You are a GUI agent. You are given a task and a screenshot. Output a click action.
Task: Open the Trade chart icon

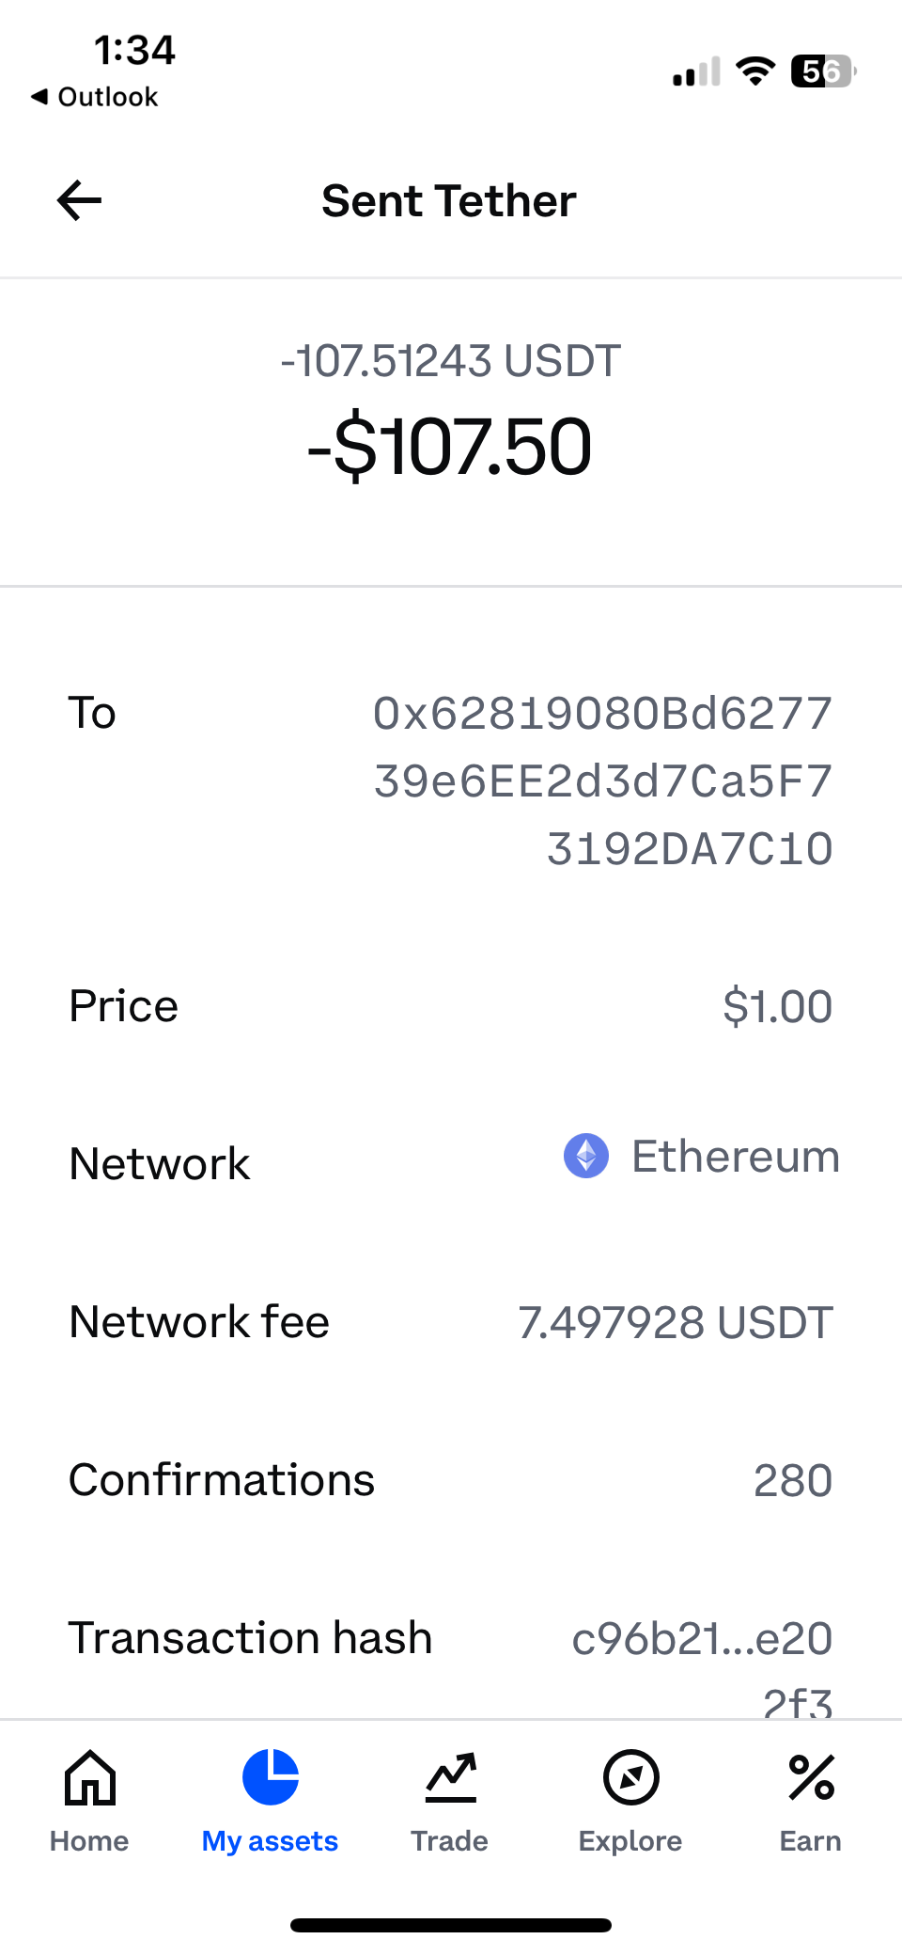click(450, 1777)
